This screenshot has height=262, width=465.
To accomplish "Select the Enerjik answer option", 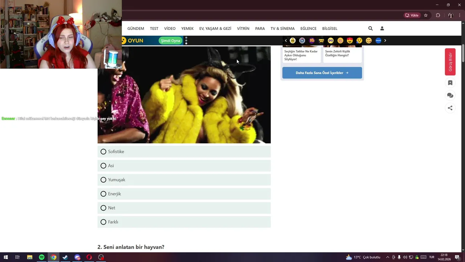I will 184,194.
